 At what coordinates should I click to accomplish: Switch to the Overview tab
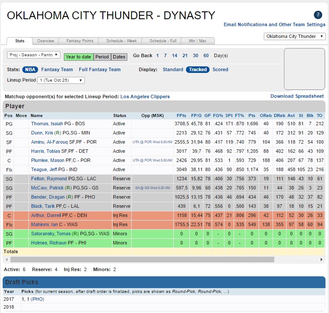[x=45, y=41]
